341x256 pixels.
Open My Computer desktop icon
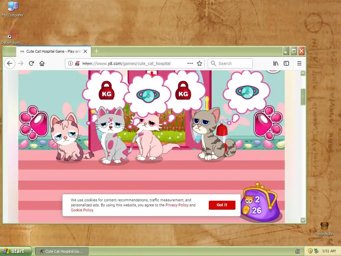click(13, 9)
